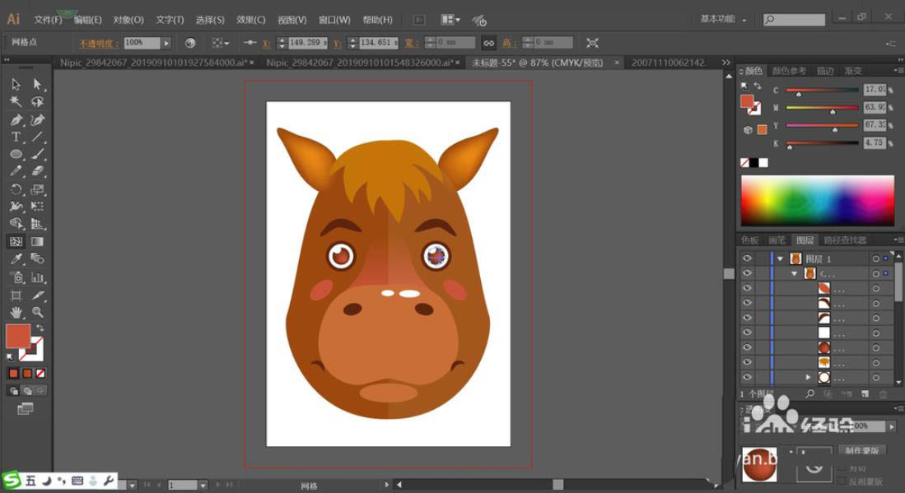This screenshot has width=905, height=493.
Task: Click the X coordinate field 149.289
Action: point(307,43)
